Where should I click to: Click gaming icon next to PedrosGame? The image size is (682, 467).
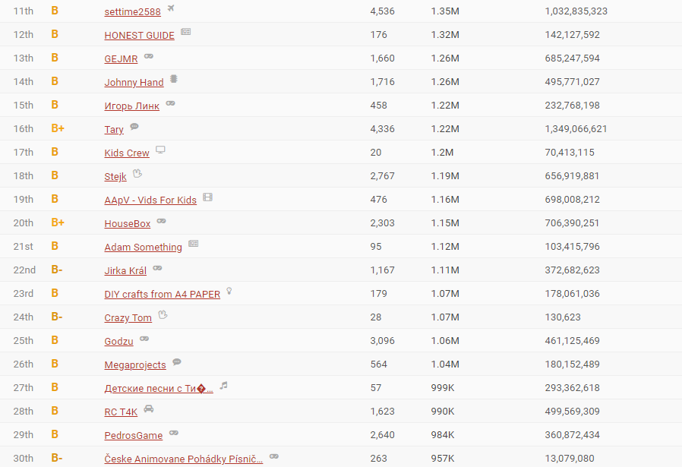[x=174, y=432]
